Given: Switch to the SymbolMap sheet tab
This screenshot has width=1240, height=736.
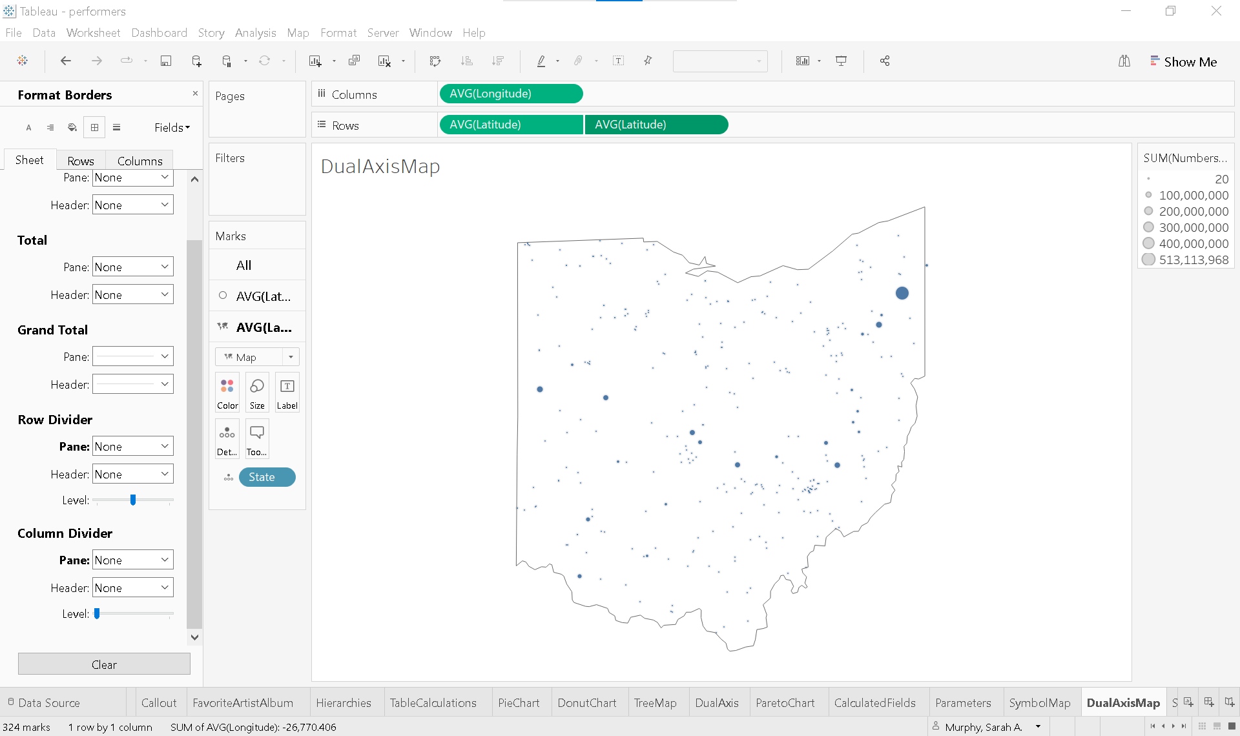Looking at the screenshot, I should tap(1039, 703).
